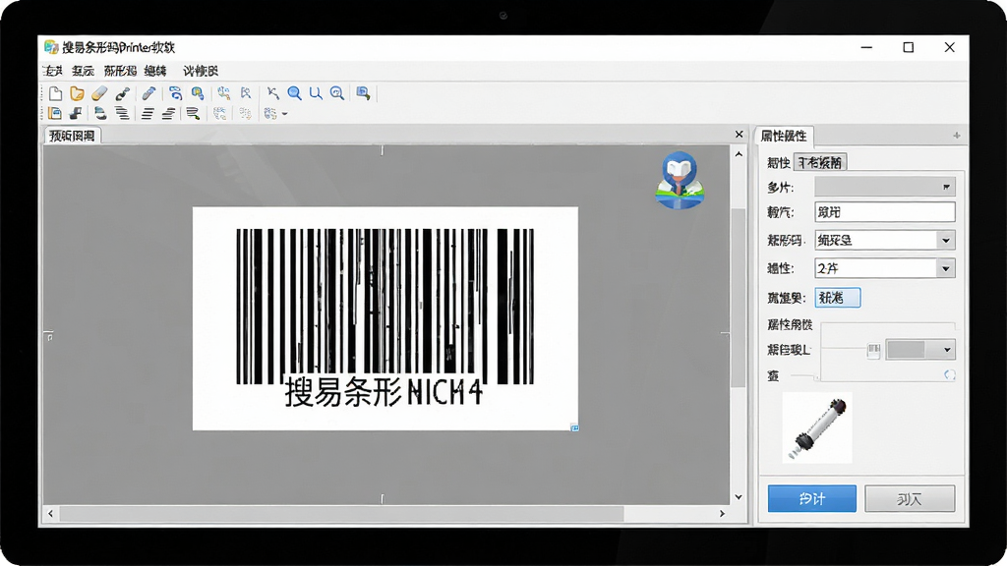Open the second menu in the menu bar
The height and width of the screenshot is (566, 1007).
[83, 71]
